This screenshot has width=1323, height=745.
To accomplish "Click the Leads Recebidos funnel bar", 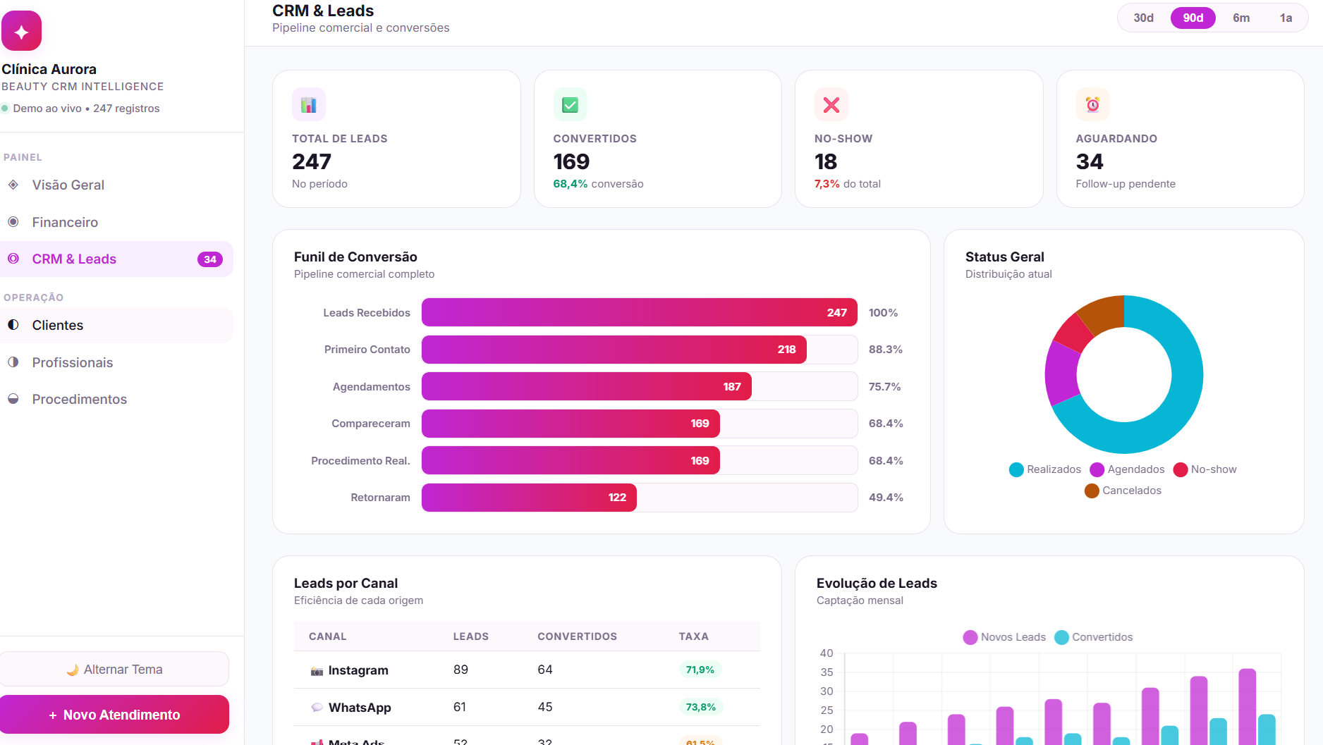I will [x=640, y=312].
